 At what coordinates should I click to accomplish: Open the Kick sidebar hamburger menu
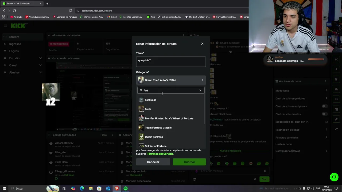click(x=6, y=26)
